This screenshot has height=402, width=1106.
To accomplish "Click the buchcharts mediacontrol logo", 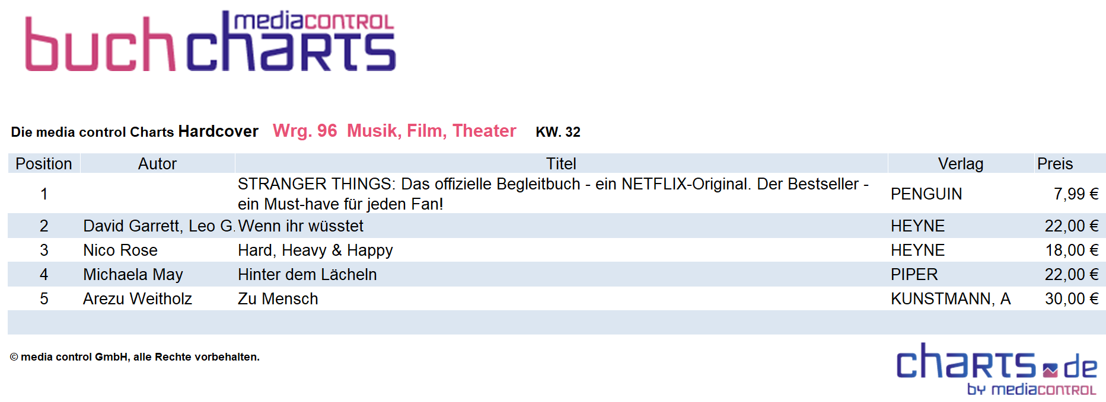I will (211, 41).
